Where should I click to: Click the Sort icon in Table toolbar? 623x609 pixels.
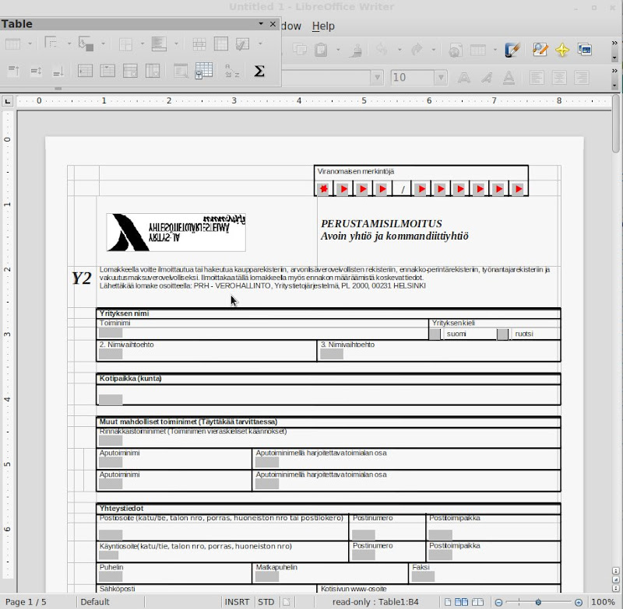(231, 71)
